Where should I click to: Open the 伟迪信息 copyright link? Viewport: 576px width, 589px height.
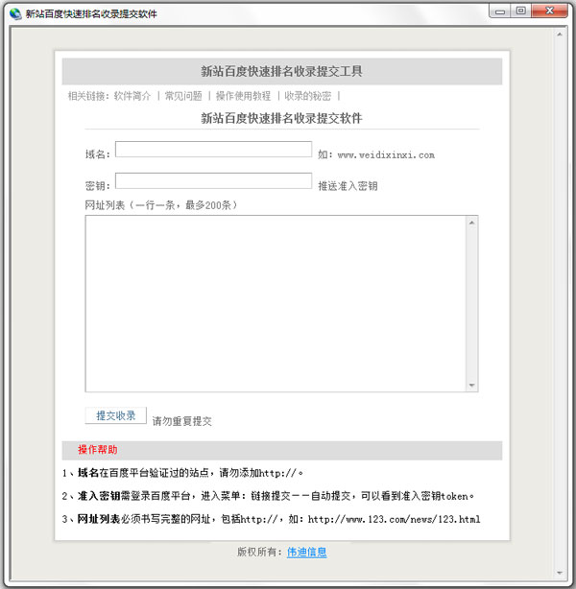click(x=307, y=552)
